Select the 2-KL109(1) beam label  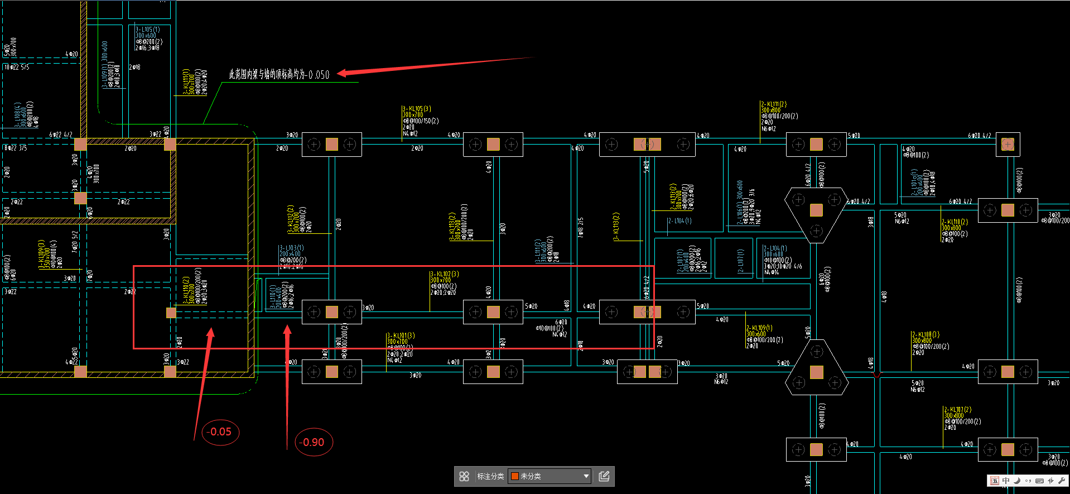[x=760, y=328]
